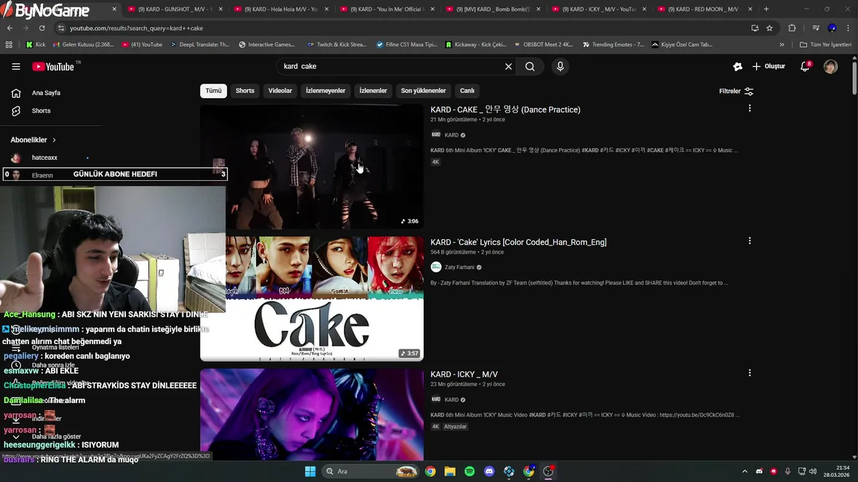
Task: Go to YouTube home via logo
Action: click(53, 66)
